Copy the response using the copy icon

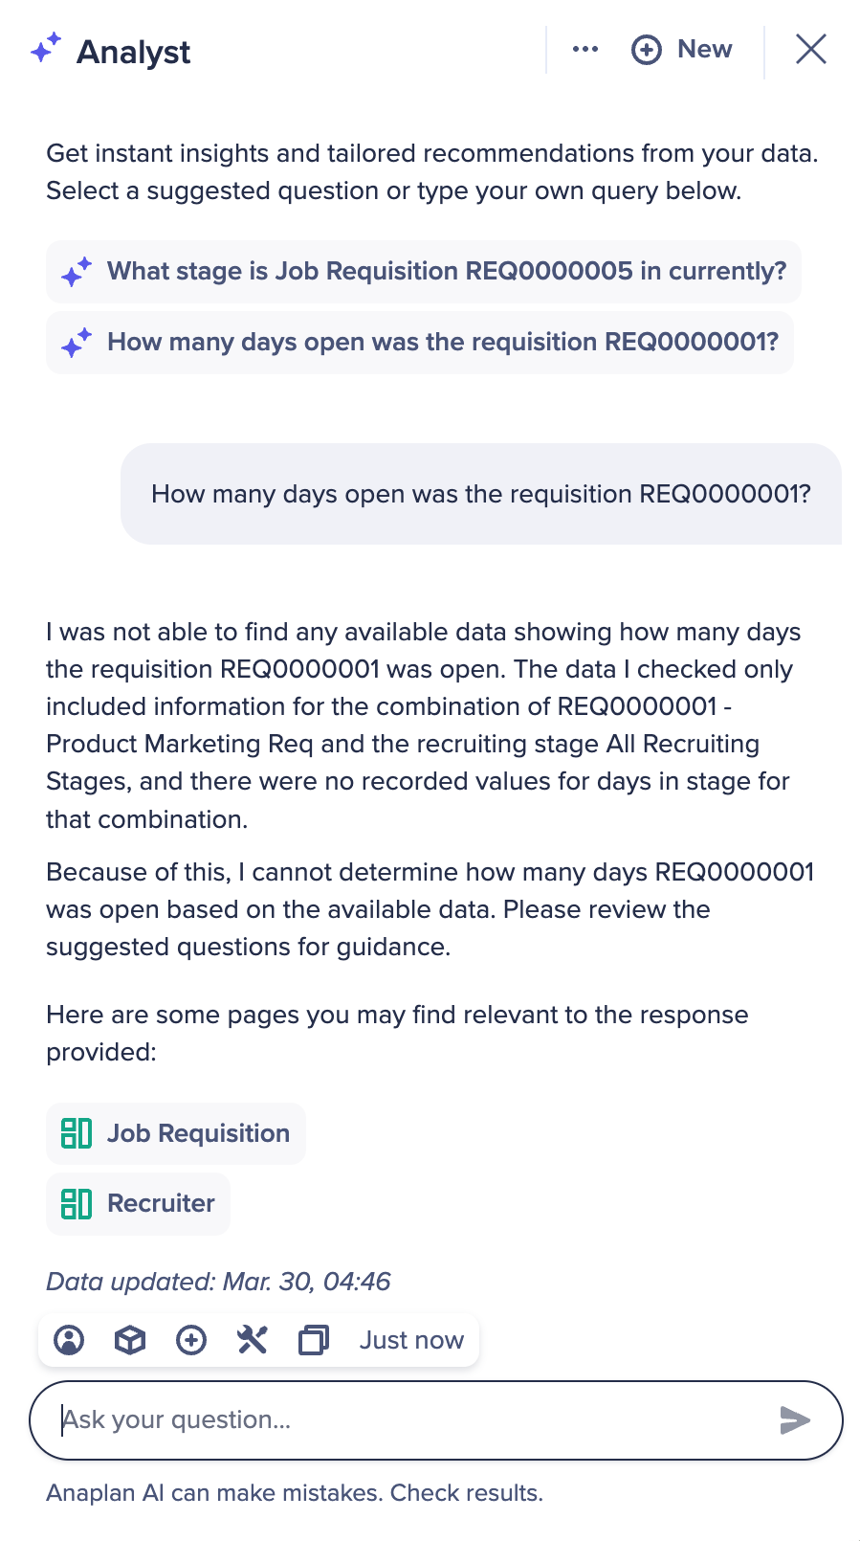coord(314,1340)
